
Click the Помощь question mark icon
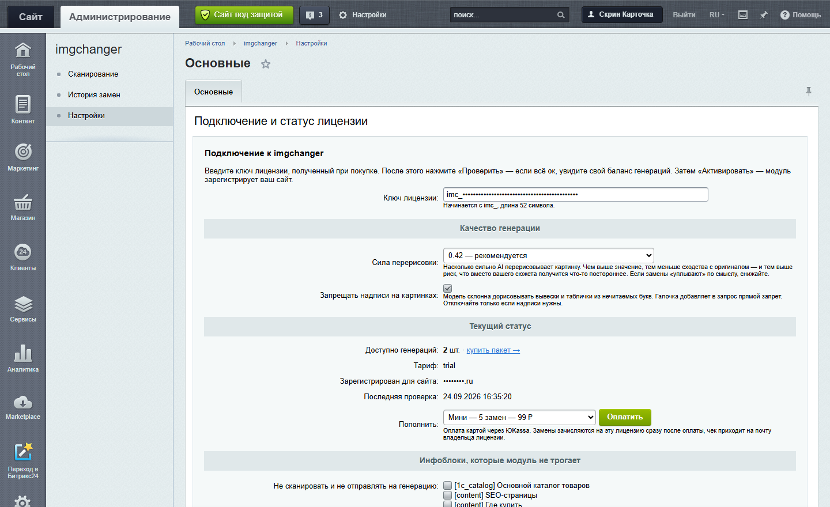point(785,15)
